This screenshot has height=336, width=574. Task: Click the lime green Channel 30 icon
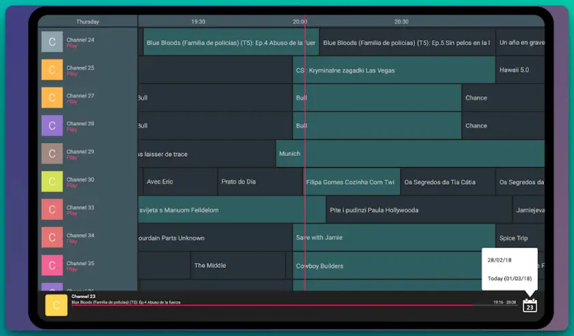(x=52, y=182)
